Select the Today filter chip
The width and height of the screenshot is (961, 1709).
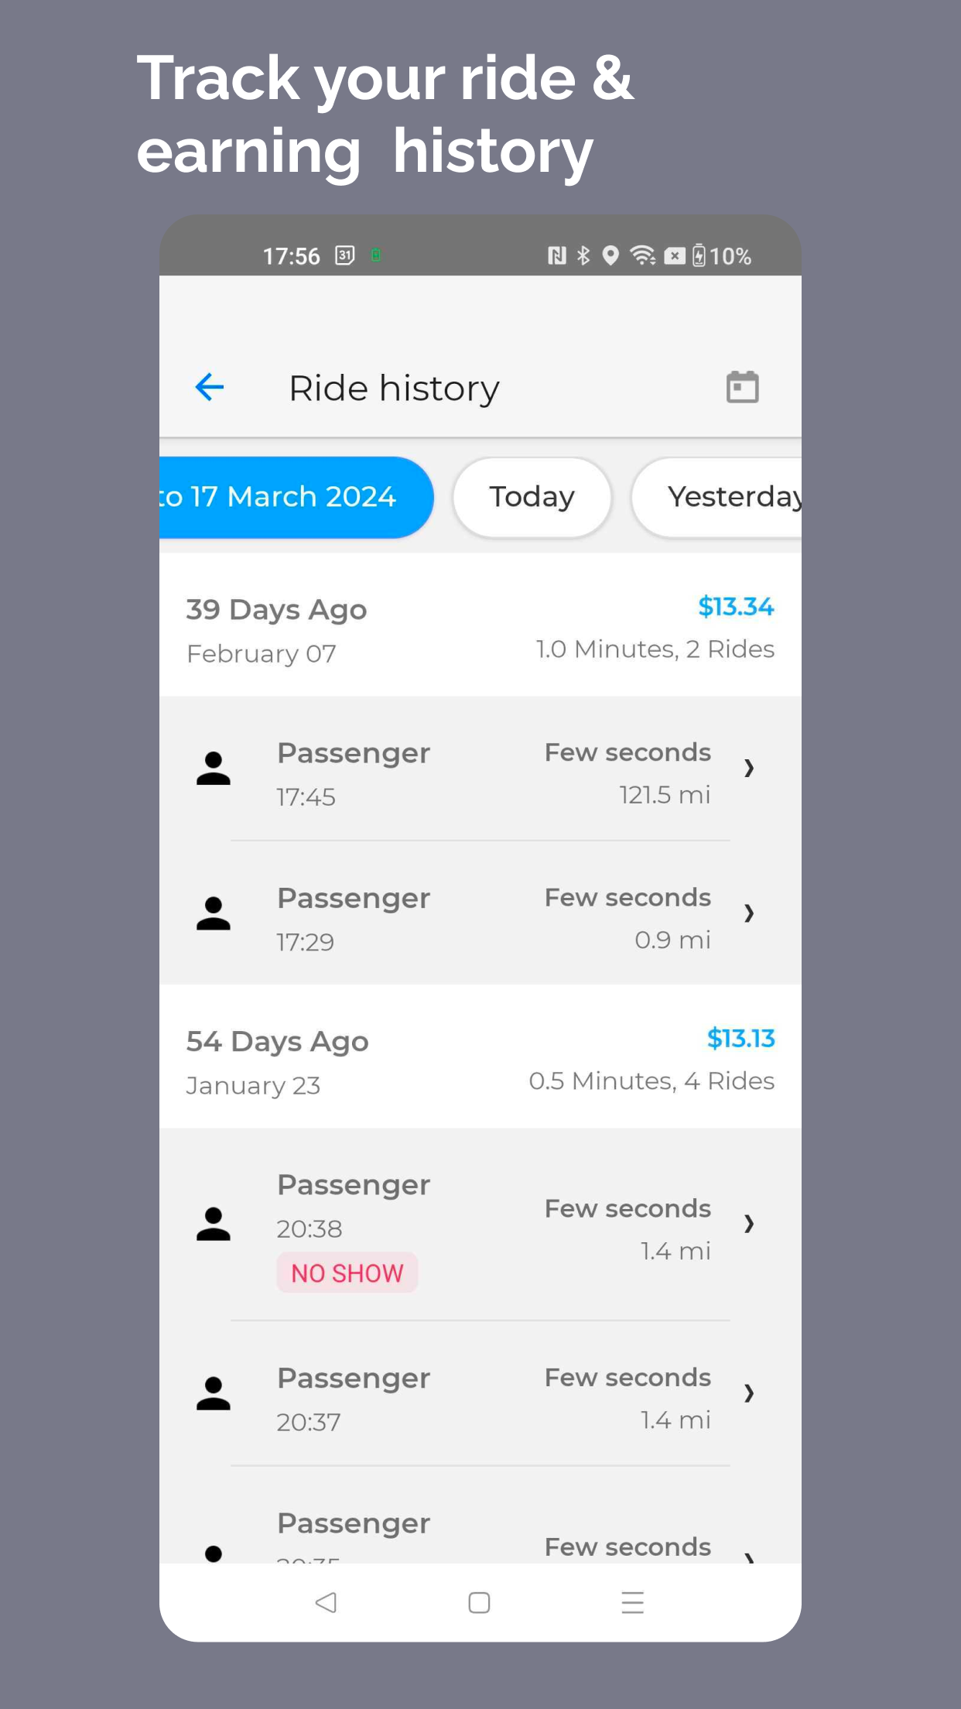coord(532,497)
